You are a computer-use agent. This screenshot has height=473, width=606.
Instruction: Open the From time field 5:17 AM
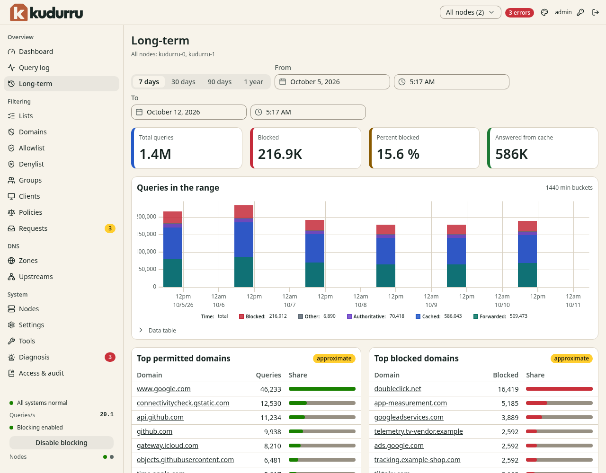pyautogui.click(x=452, y=82)
